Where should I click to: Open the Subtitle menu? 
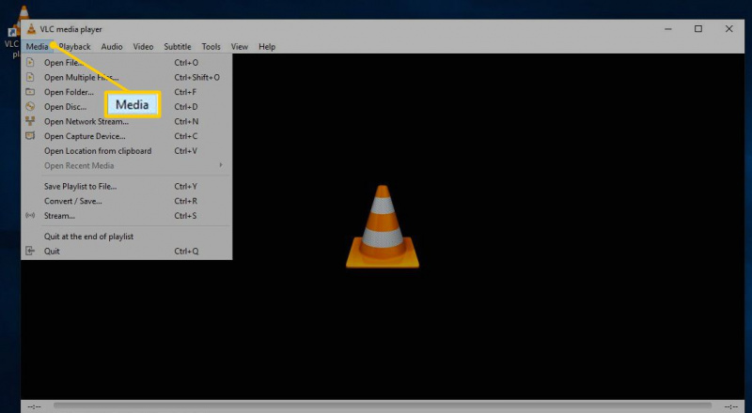click(178, 47)
